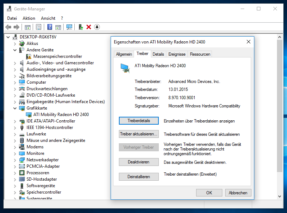
Task: Expand the Akkus category
Action: click(15, 43)
